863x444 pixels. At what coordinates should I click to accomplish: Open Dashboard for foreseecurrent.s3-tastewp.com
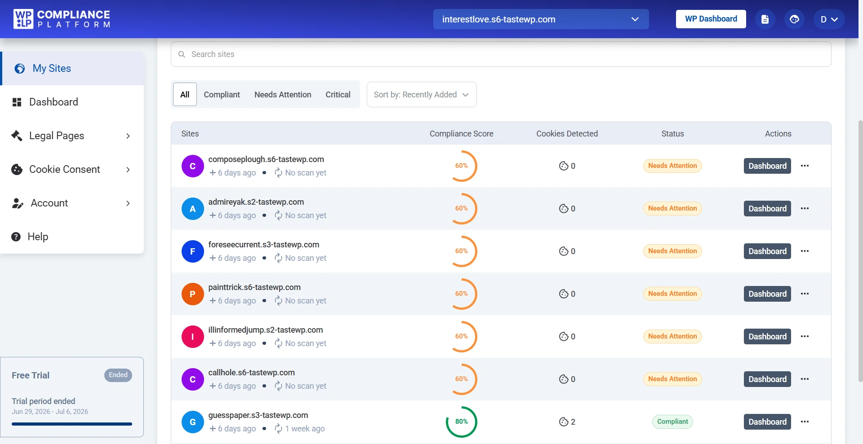pyautogui.click(x=767, y=251)
